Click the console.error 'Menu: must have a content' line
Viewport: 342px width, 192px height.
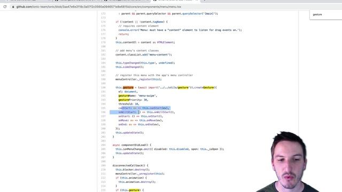click(x=180, y=30)
